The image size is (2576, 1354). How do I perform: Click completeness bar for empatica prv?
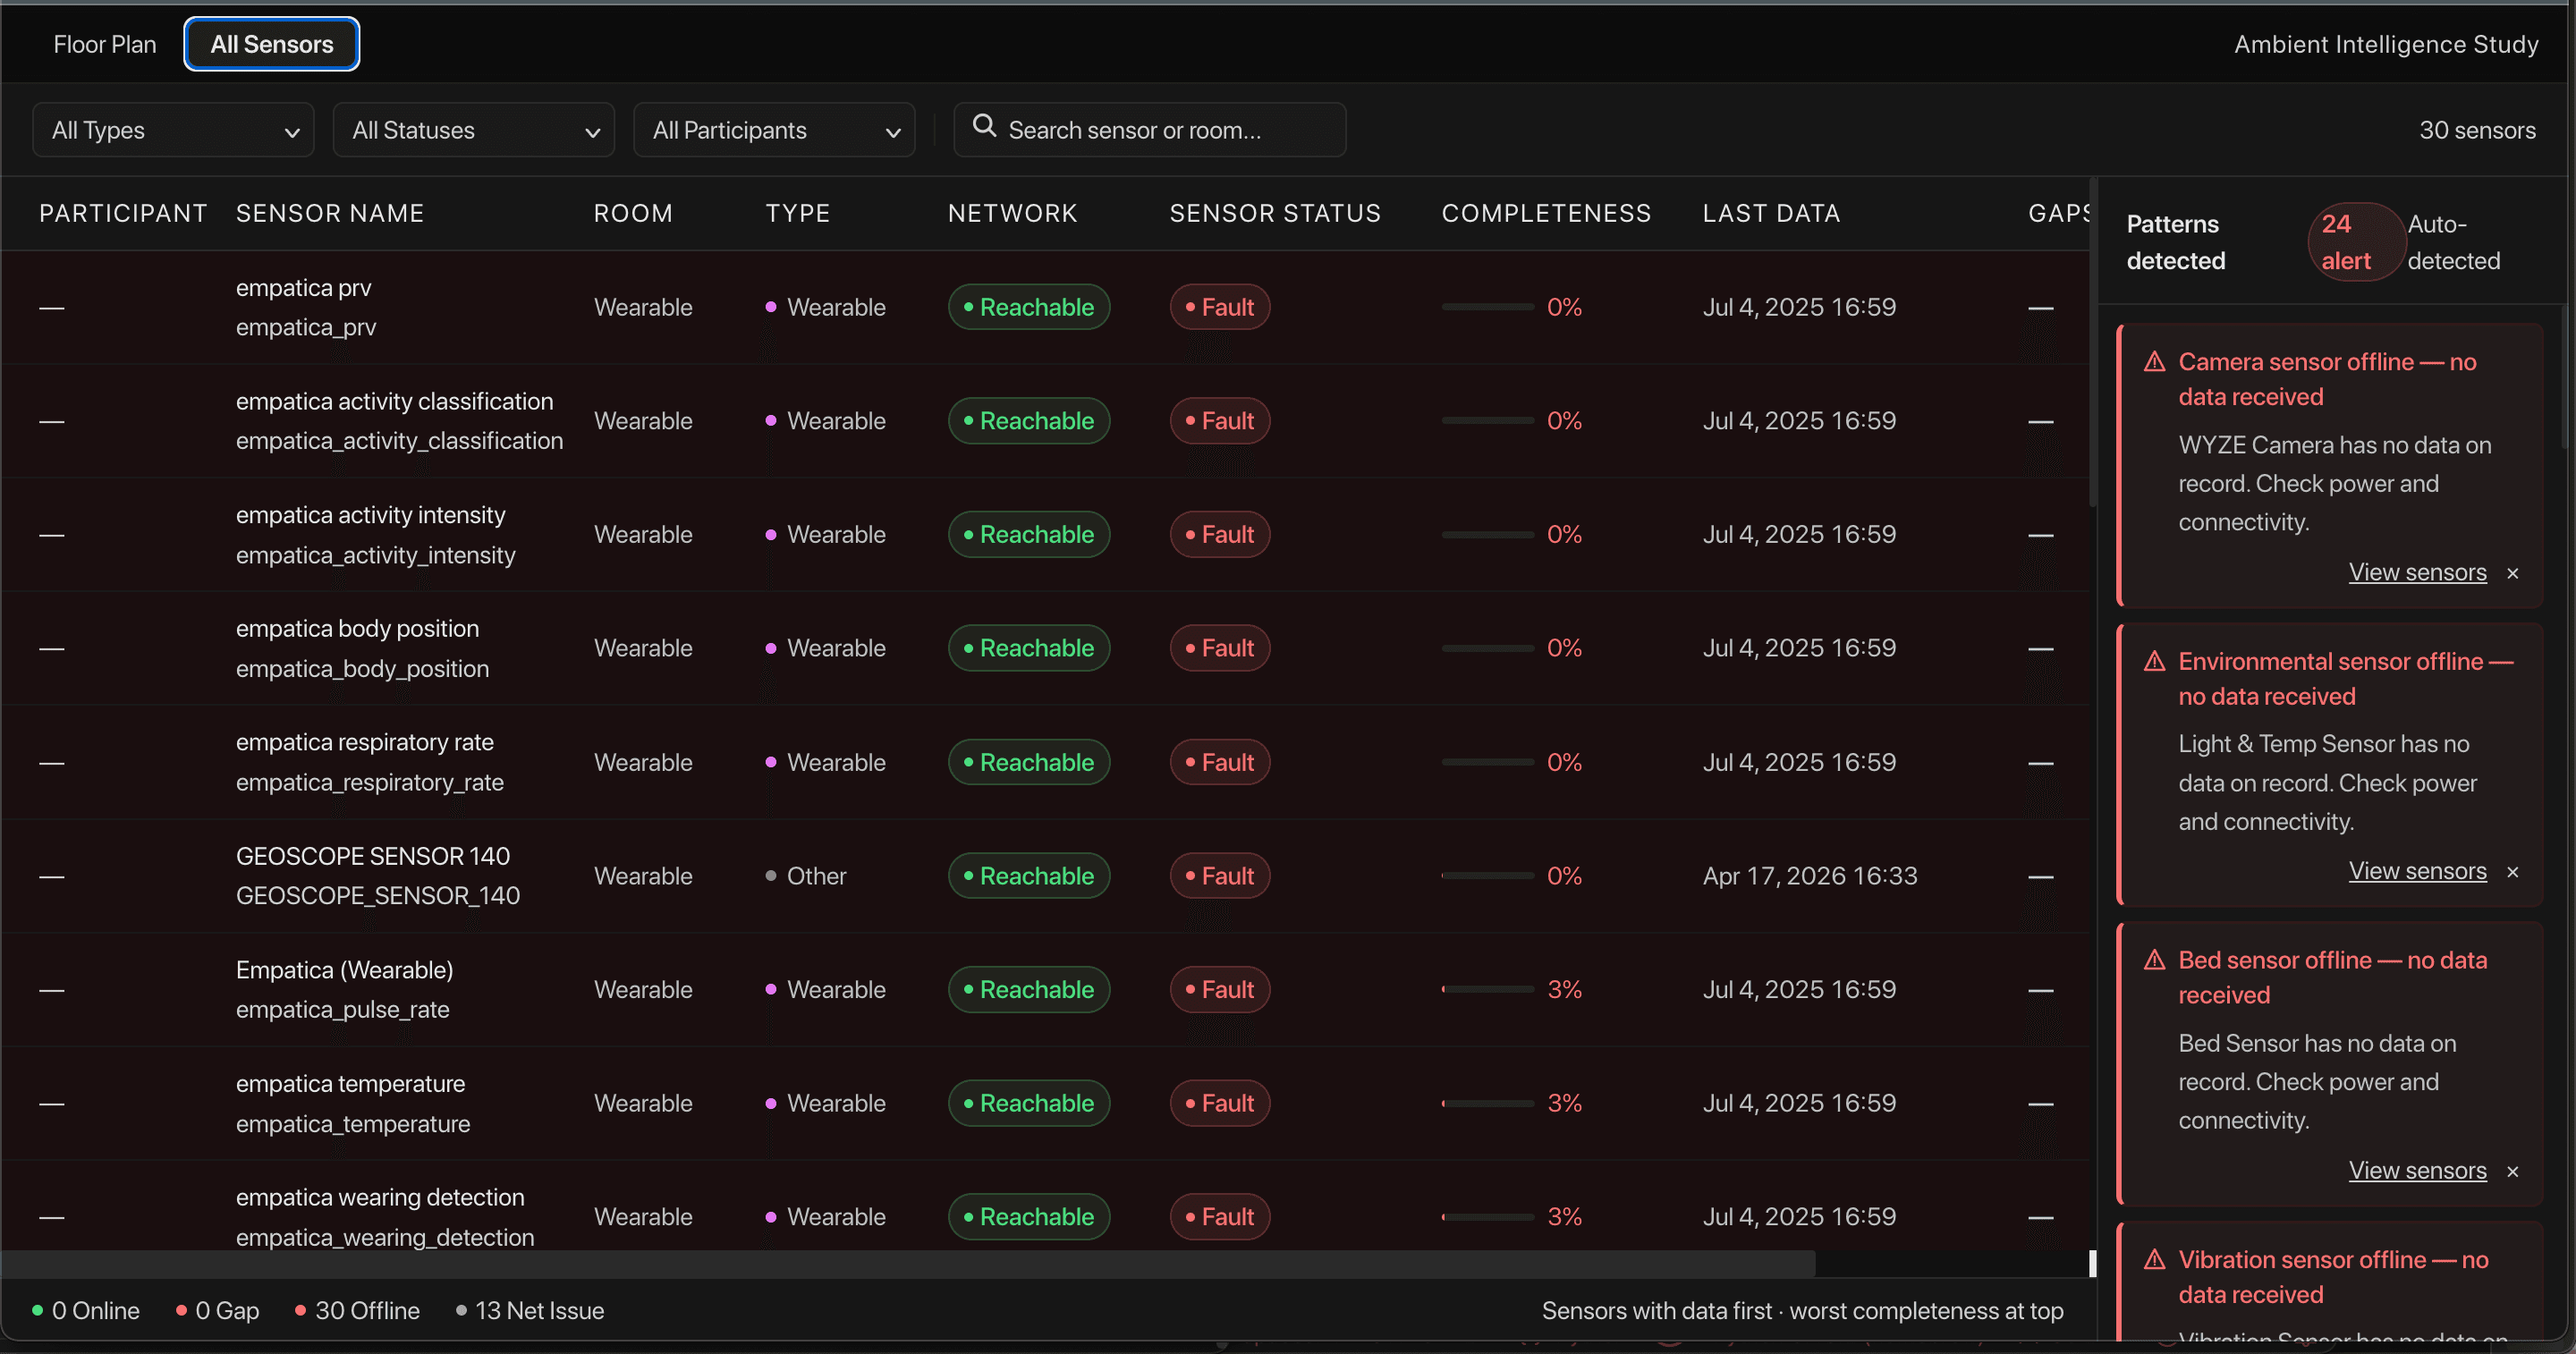[1487, 307]
